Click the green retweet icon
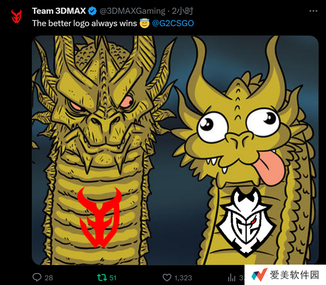Screen dimensions: 326x285 point(102,277)
